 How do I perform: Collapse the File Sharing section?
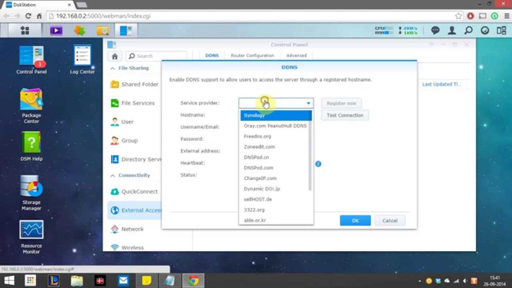point(113,68)
